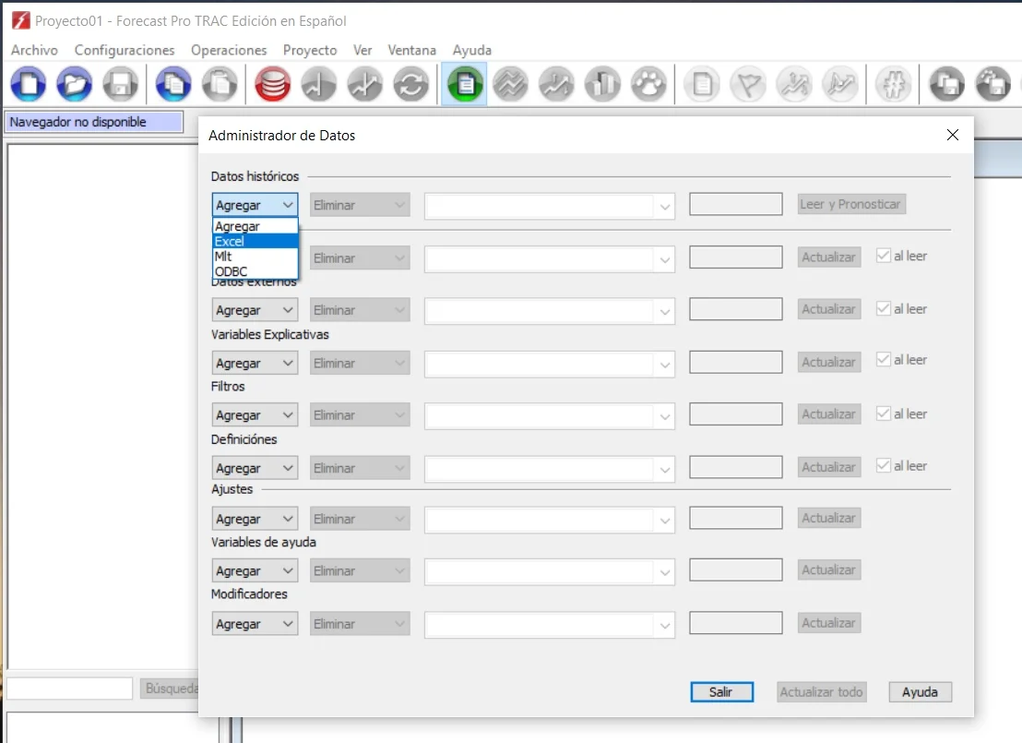Click the hash symbol toolbar icon
Screen dimensions: 1022x743
pos(894,84)
